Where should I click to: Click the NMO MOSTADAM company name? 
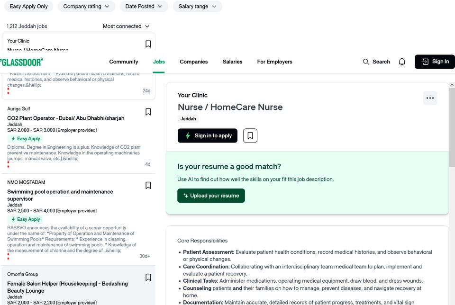tap(26, 182)
